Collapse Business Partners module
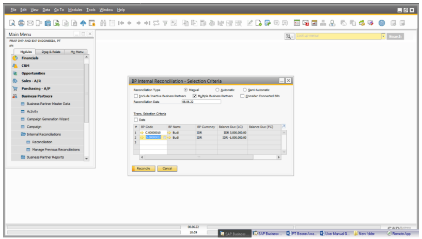Screen dimensions: 422x239 tap(37, 96)
